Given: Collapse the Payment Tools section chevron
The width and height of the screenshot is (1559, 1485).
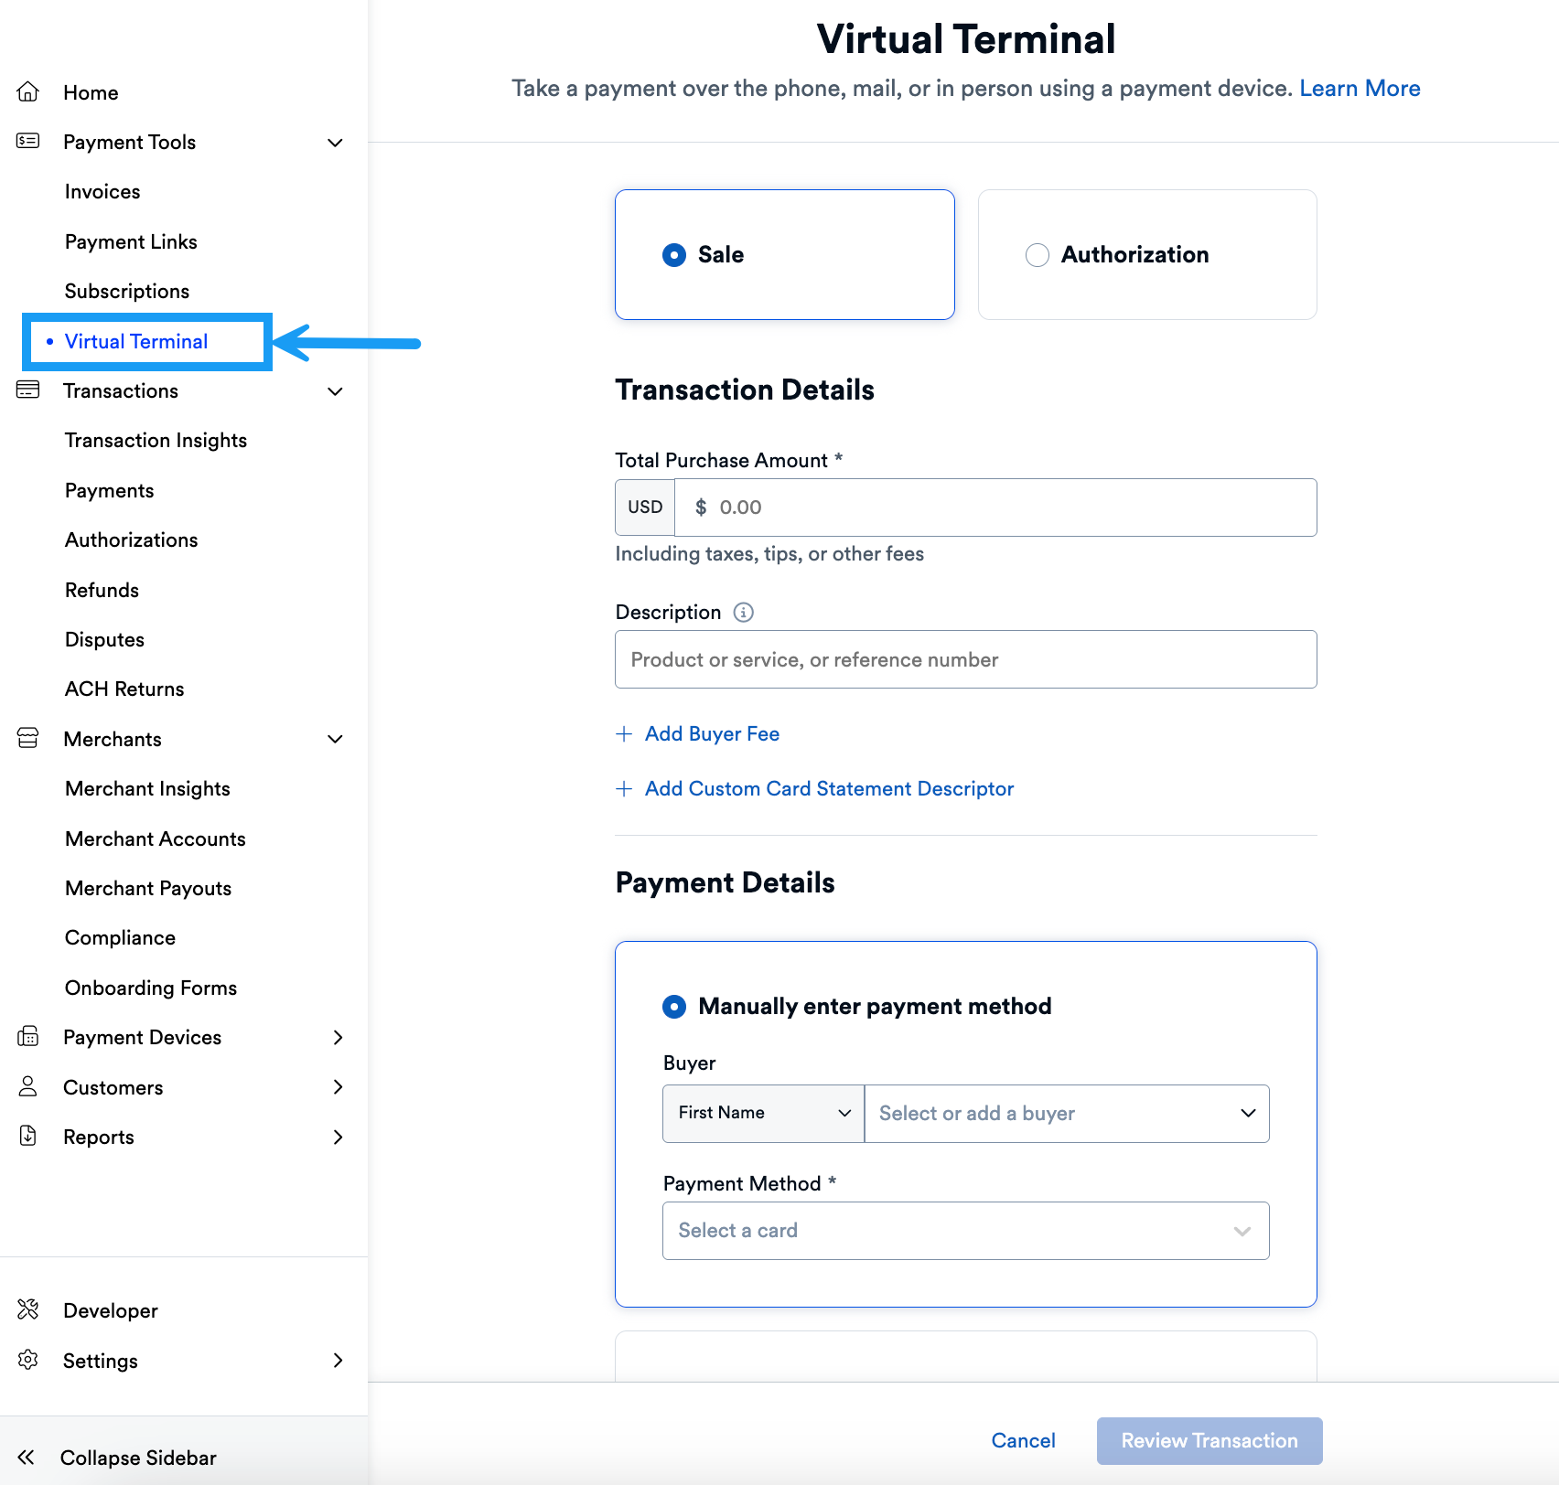Looking at the screenshot, I should click(x=335, y=143).
